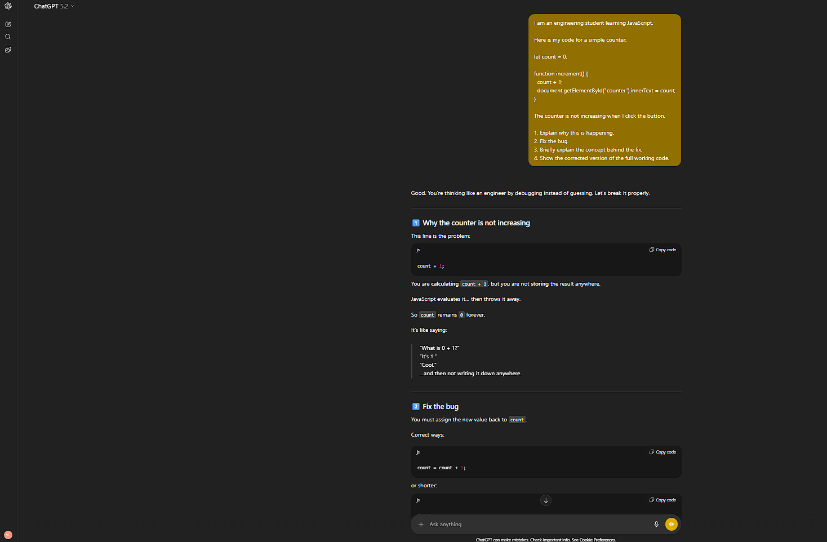Screen dimensions: 827x542
Task: Select the js language label on the code block
Action: click(417, 250)
